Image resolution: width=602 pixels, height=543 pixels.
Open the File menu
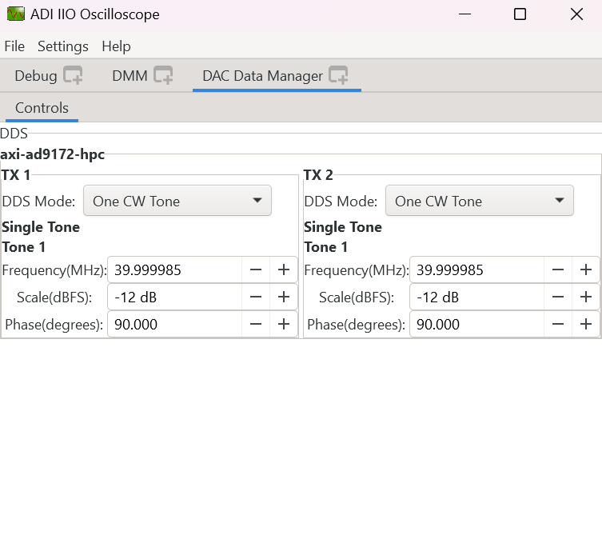click(x=14, y=46)
